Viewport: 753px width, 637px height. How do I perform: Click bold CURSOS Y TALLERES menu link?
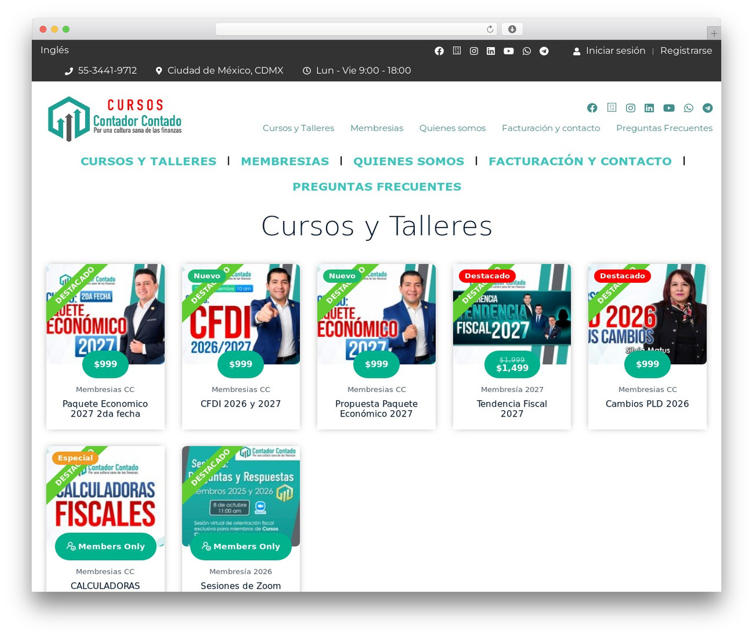(x=148, y=161)
